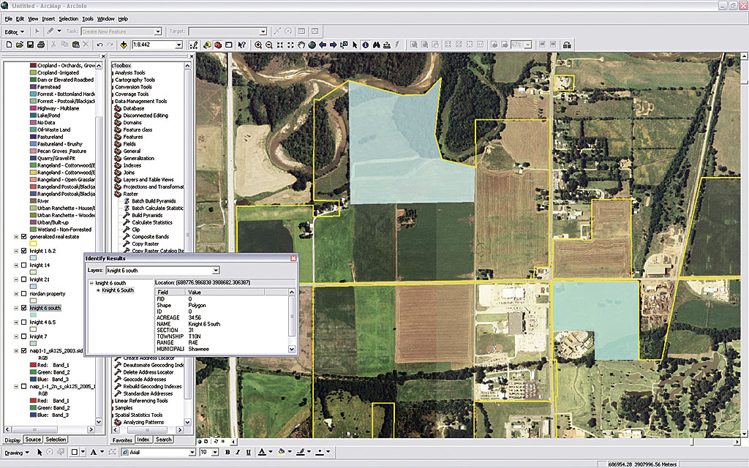Switch to the Source tab

(x=33, y=439)
